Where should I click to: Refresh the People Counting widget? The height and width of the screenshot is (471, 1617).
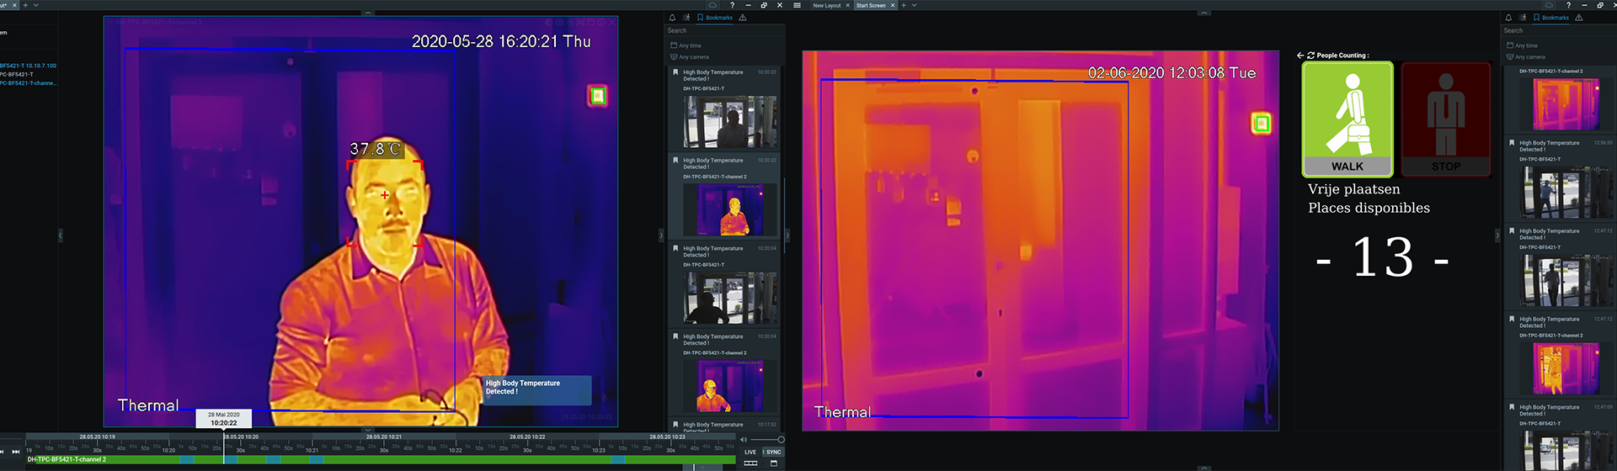point(1310,56)
